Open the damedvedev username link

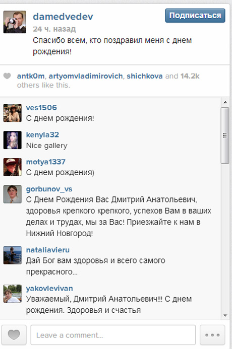(63, 17)
